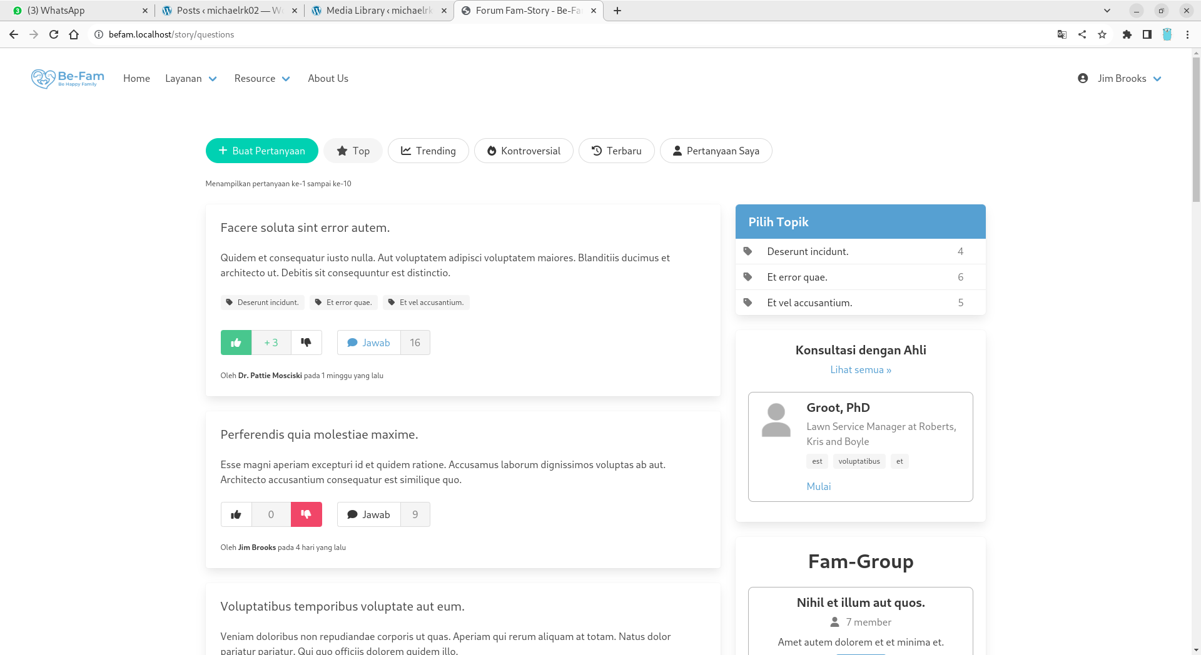
Task: Click the browser reload icon
Action: pos(54,34)
